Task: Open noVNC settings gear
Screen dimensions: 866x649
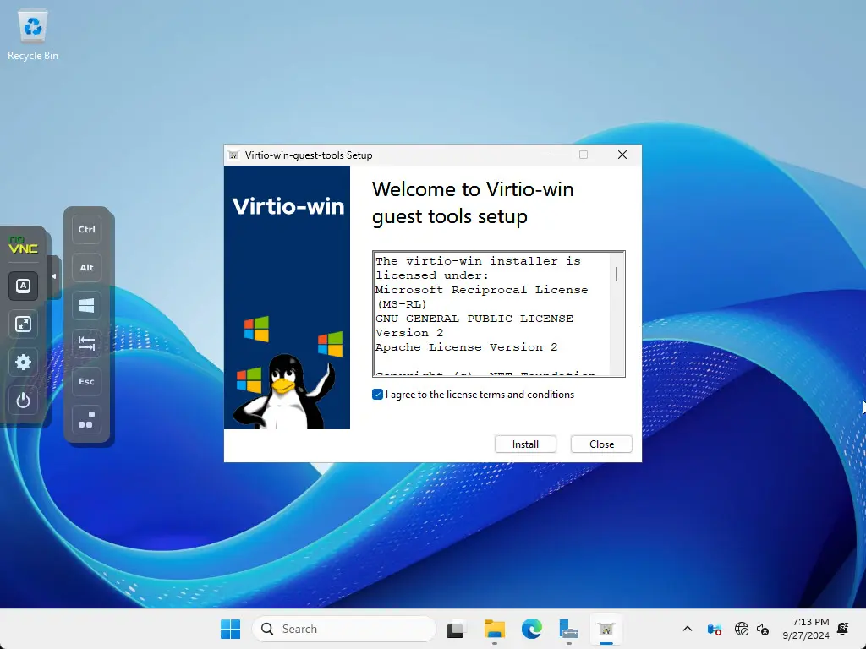Action: click(x=24, y=362)
